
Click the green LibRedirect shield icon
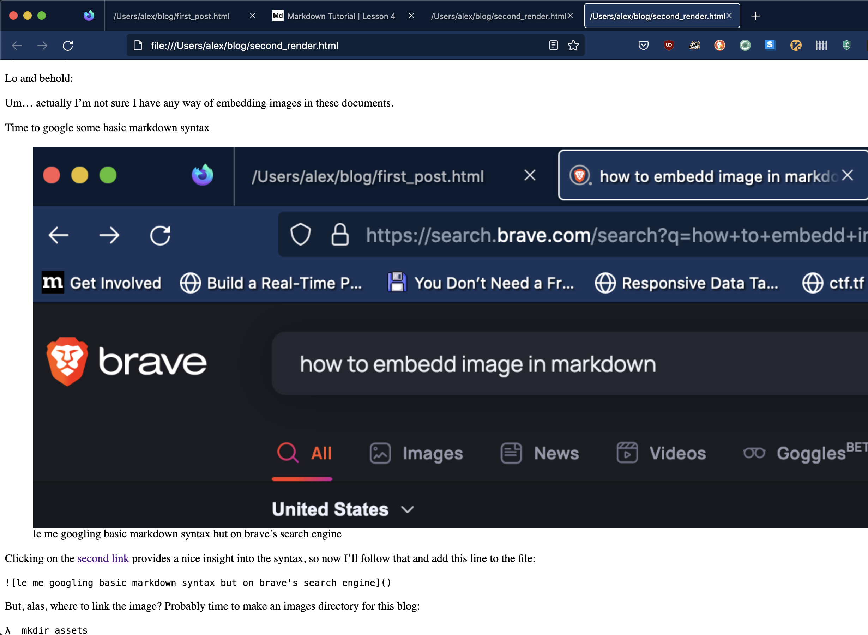[x=846, y=46]
